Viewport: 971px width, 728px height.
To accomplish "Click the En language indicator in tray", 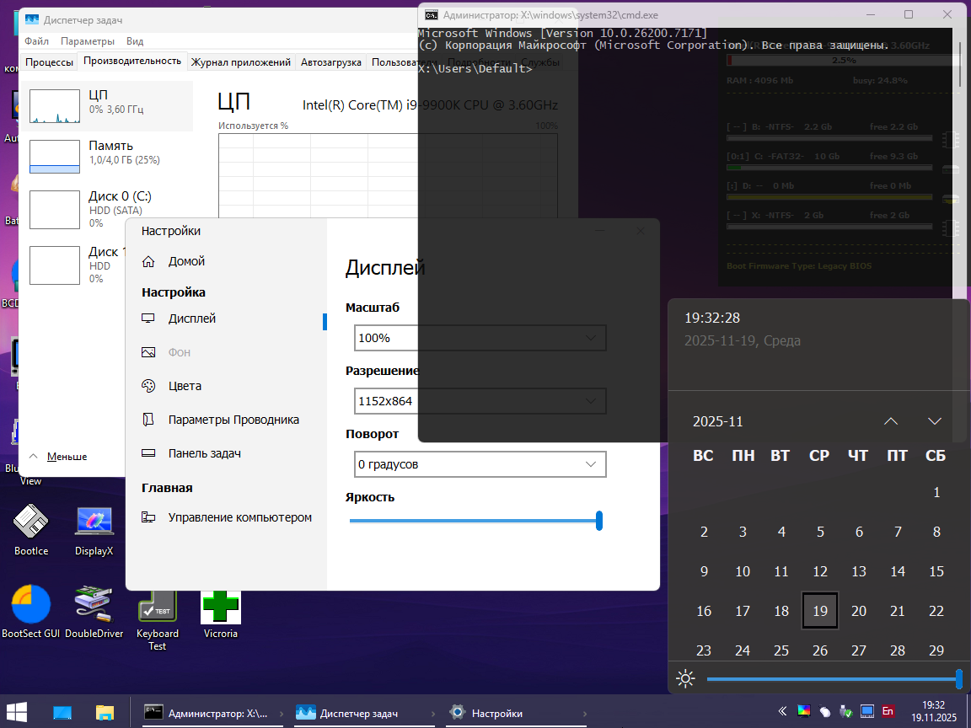I will point(888,711).
